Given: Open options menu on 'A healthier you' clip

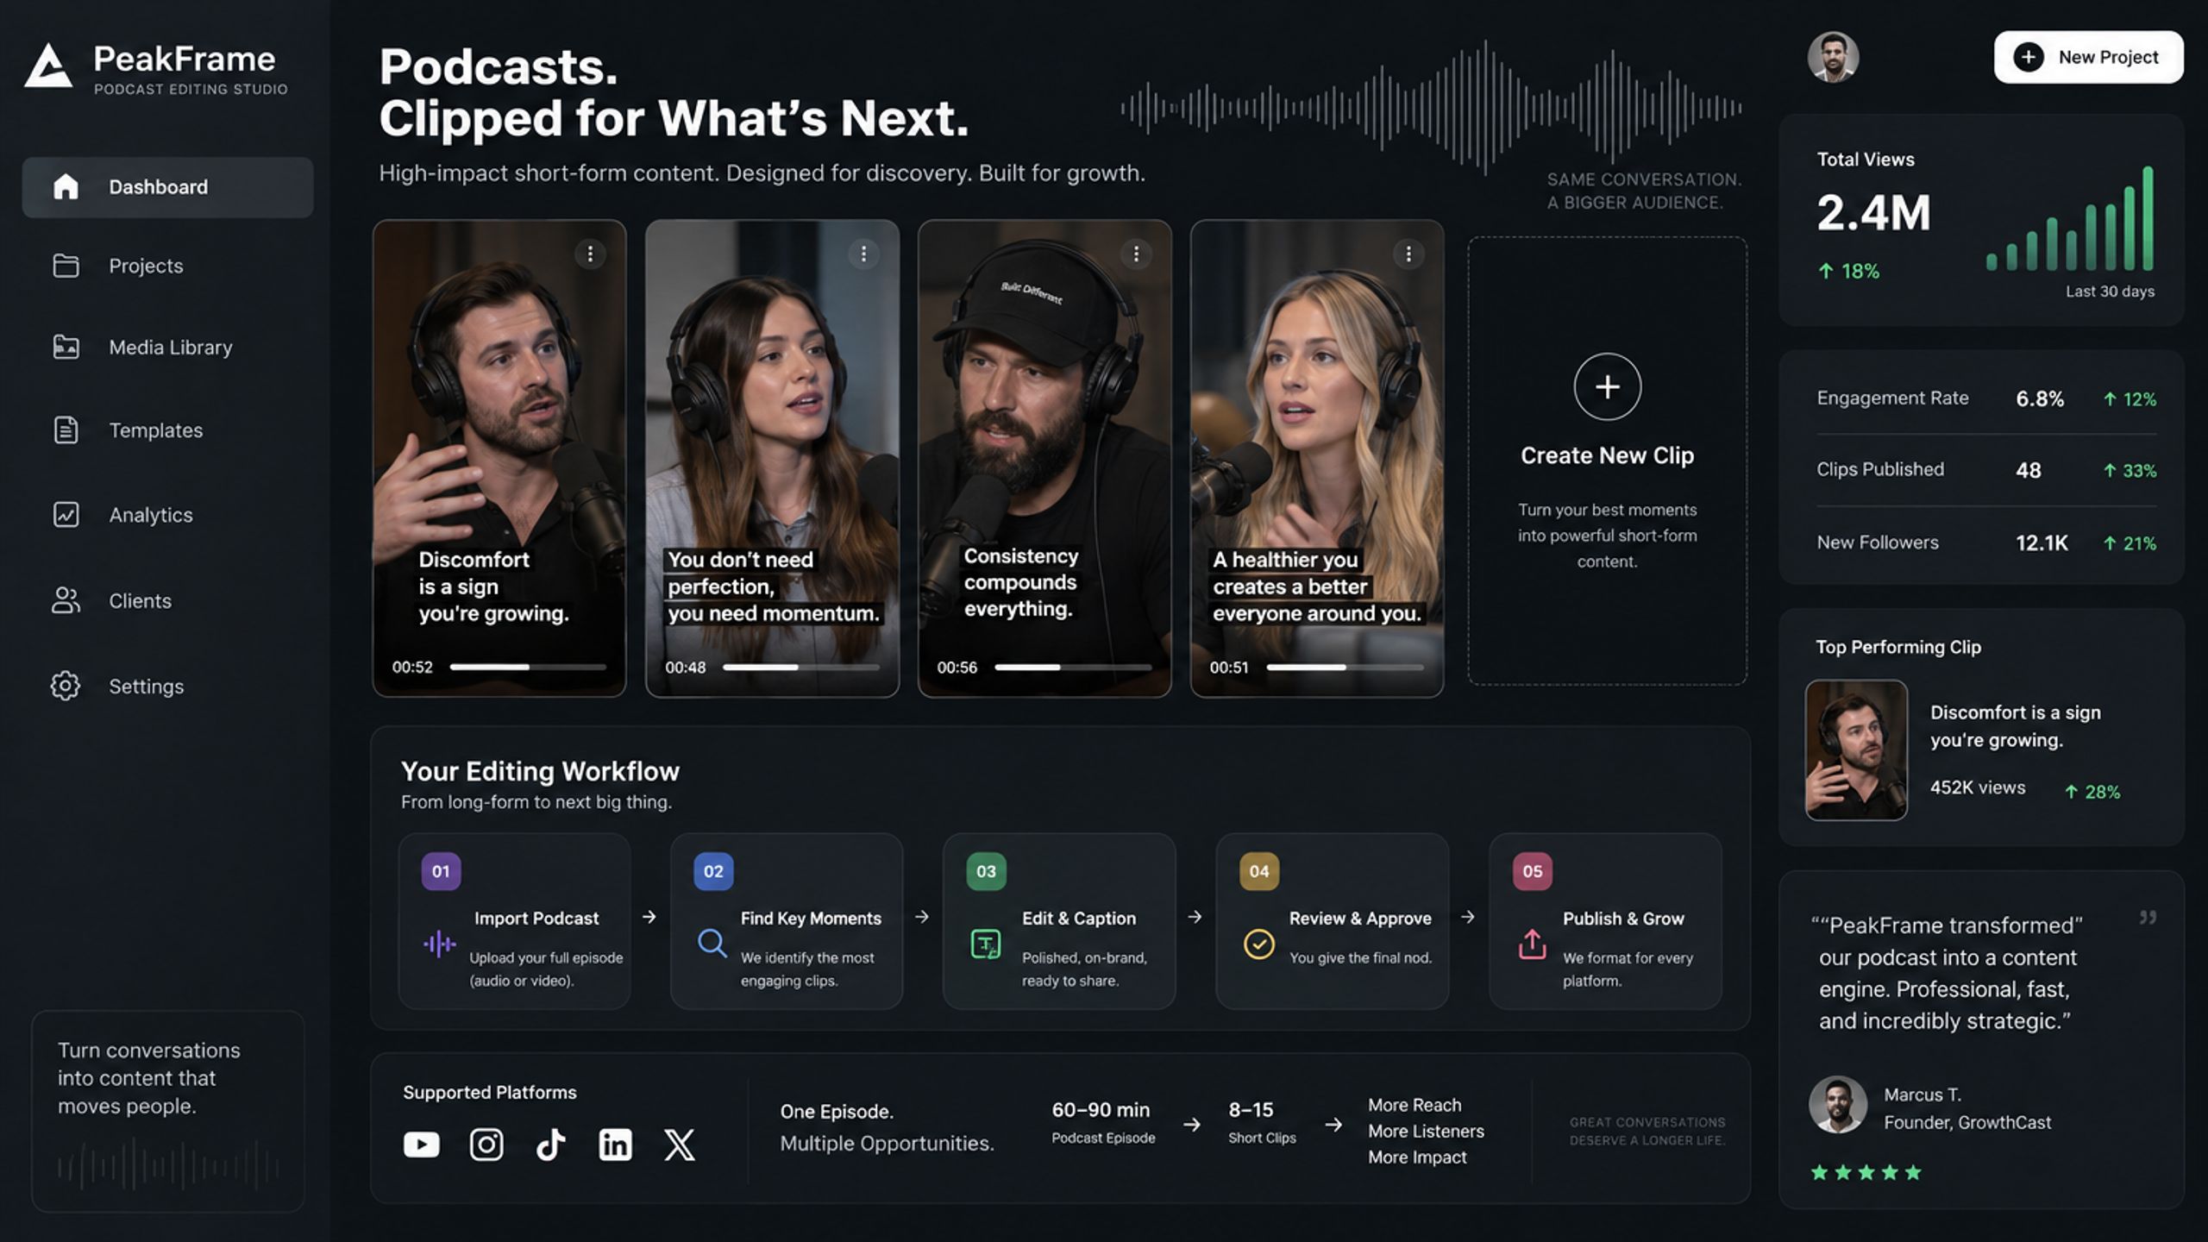Looking at the screenshot, I should tap(1408, 254).
